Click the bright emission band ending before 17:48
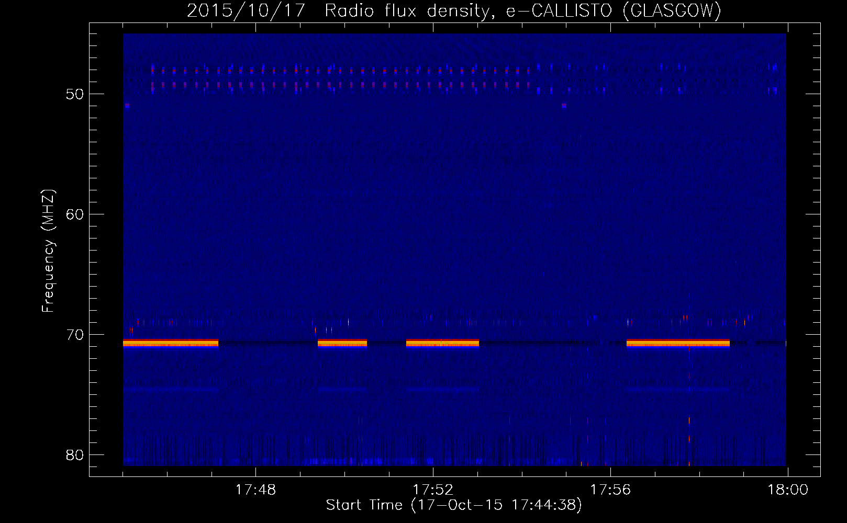Viewport: 847px width, 523px height. [x=171, y=343]
